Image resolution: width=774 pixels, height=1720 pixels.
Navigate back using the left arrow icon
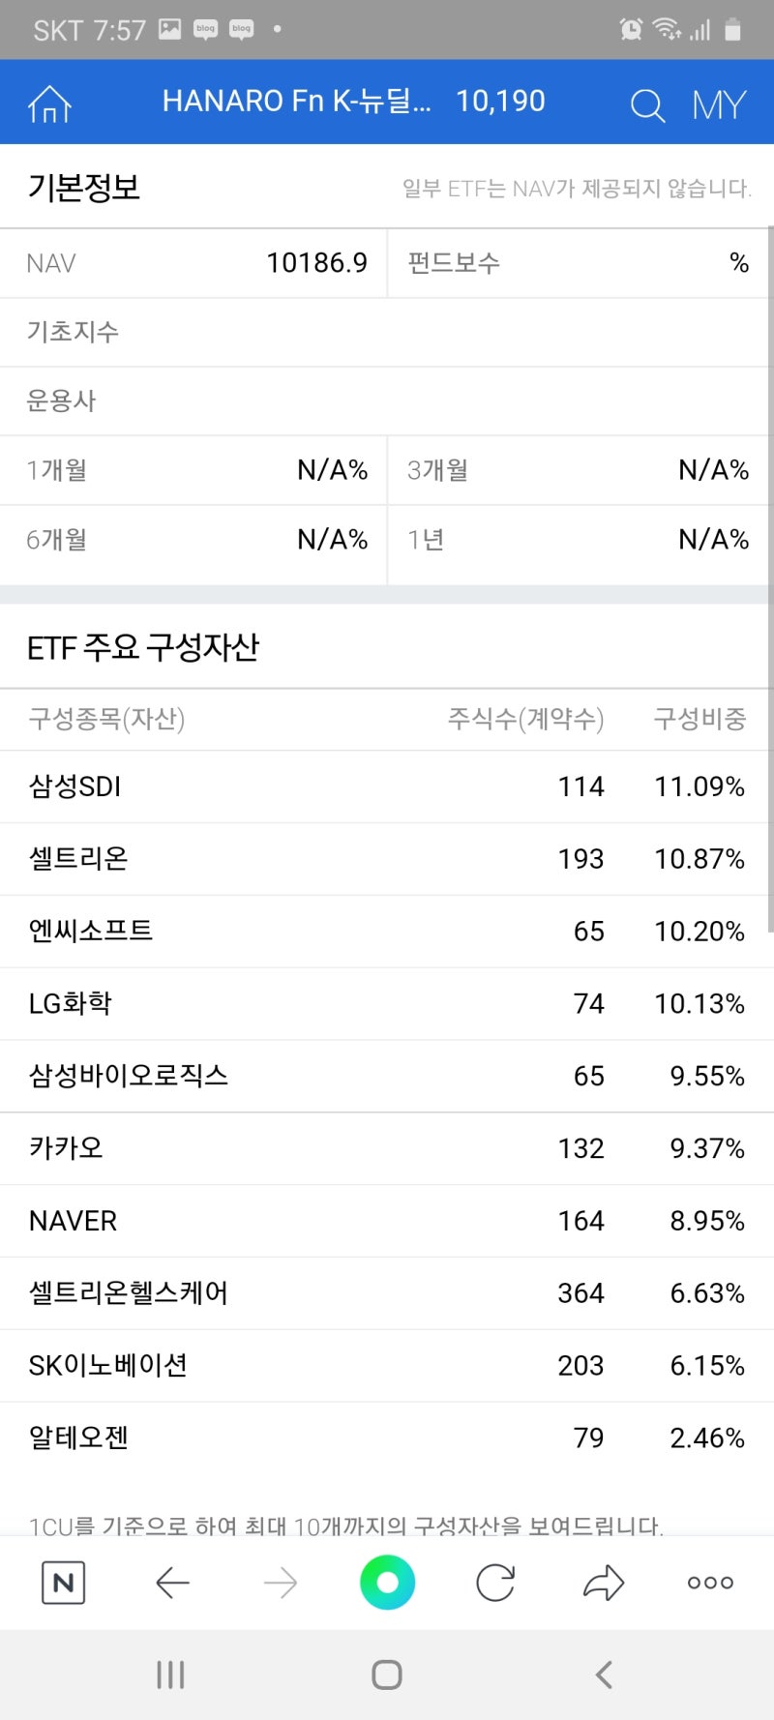172,1583
